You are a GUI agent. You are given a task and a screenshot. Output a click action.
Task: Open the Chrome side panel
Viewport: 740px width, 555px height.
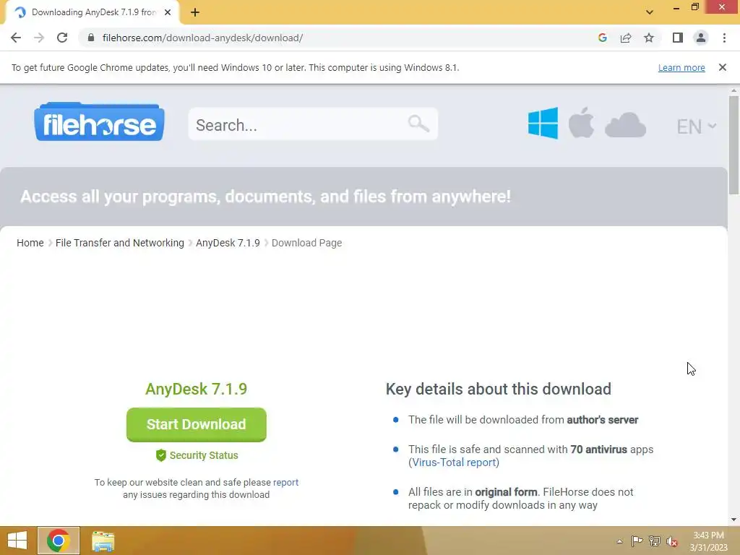point(678,38)
